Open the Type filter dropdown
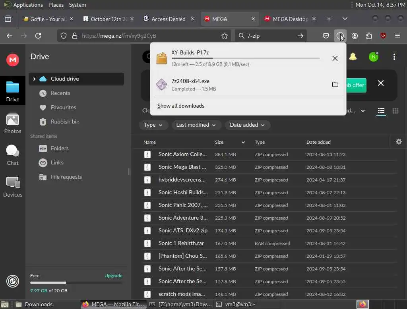The height and width of the screenshot is (309, 407). point(153,125)
